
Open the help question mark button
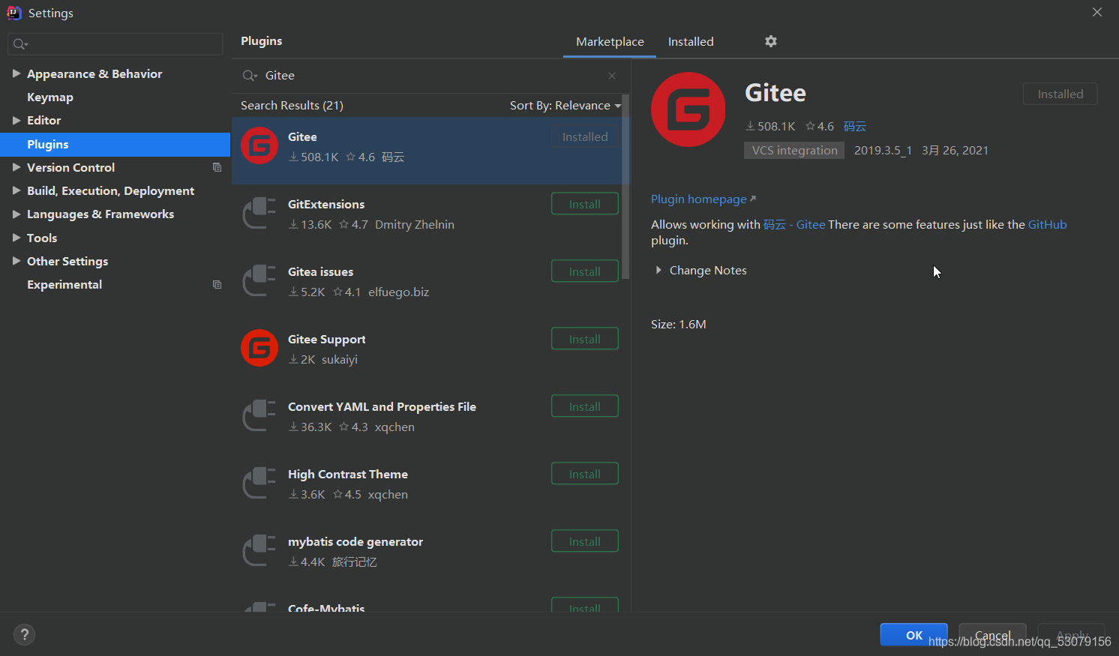coord(25,634)
